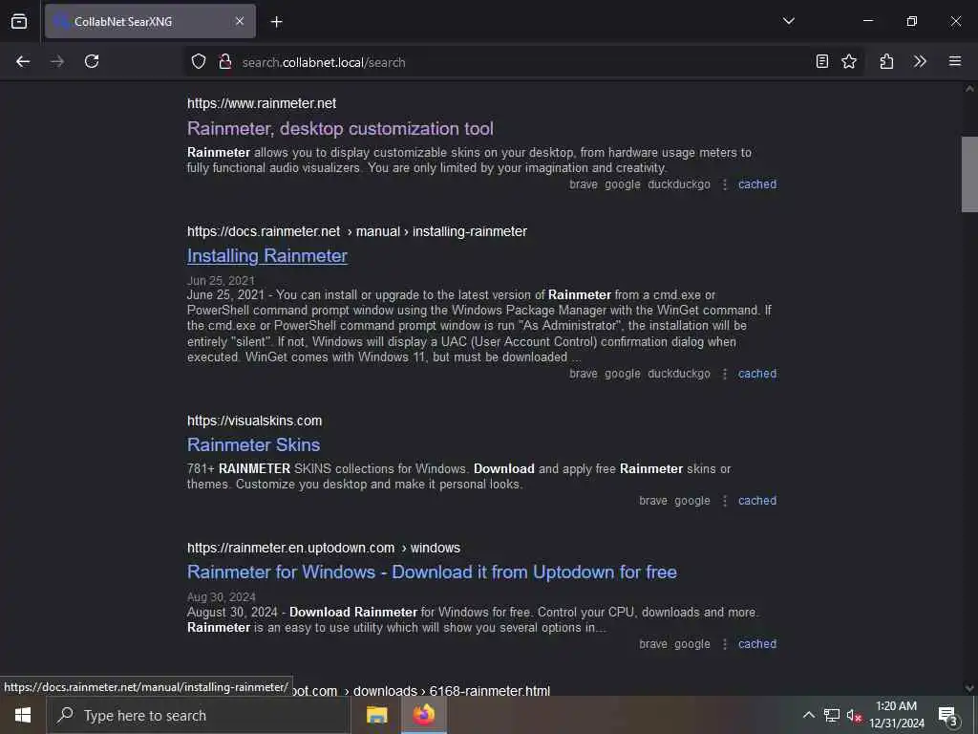Open cached link for Rainmeter Skins result

click(757, 501)
